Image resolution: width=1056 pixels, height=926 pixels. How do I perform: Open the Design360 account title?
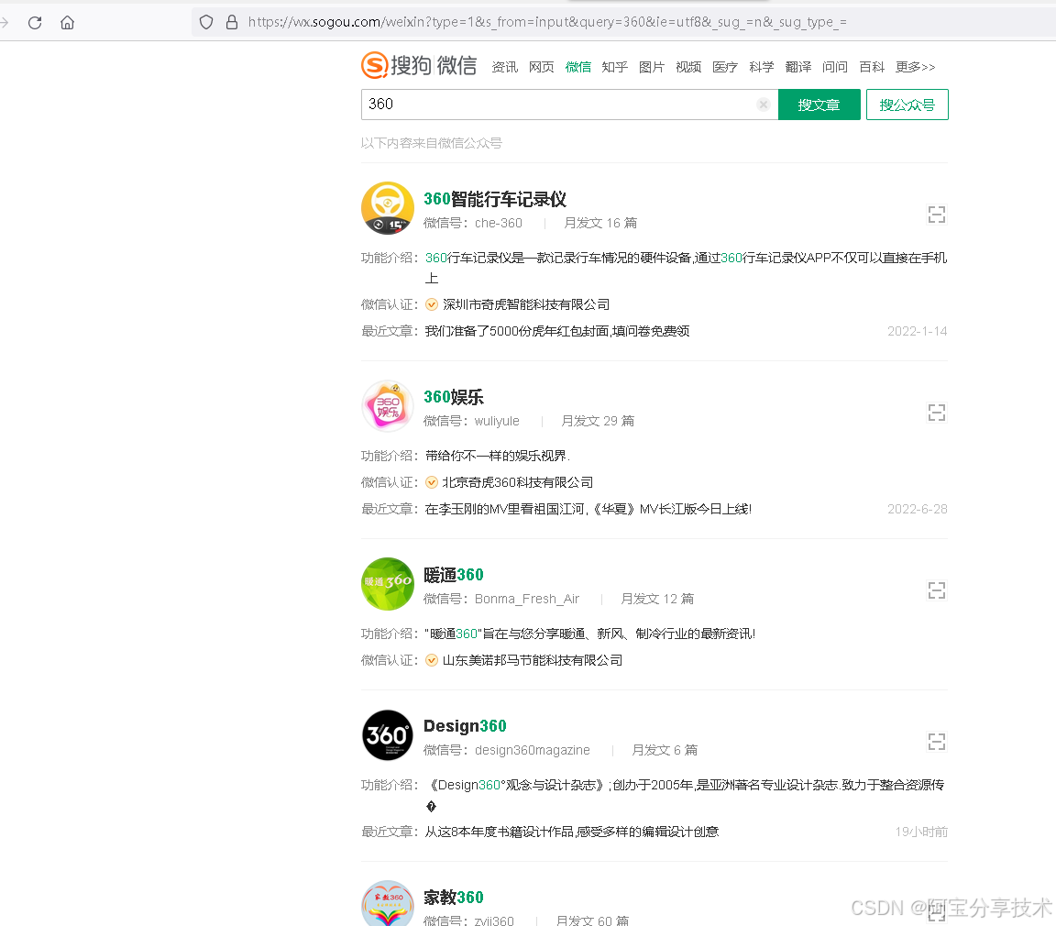(465, 726)
